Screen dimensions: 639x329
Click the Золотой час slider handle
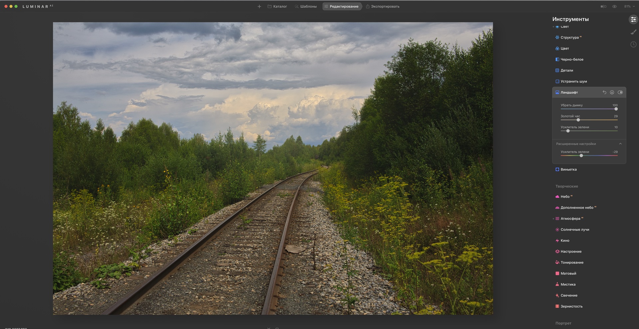point(578,120)
